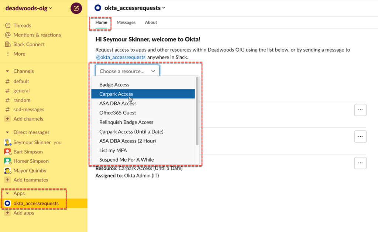Click Bart Simpson's avatar icon
This screenshot has width=378, height=232.
click(x=8, y=152)
